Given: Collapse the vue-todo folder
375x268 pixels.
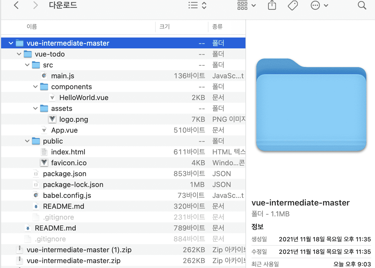Looking at the screenshot, I should click(19, 54).
